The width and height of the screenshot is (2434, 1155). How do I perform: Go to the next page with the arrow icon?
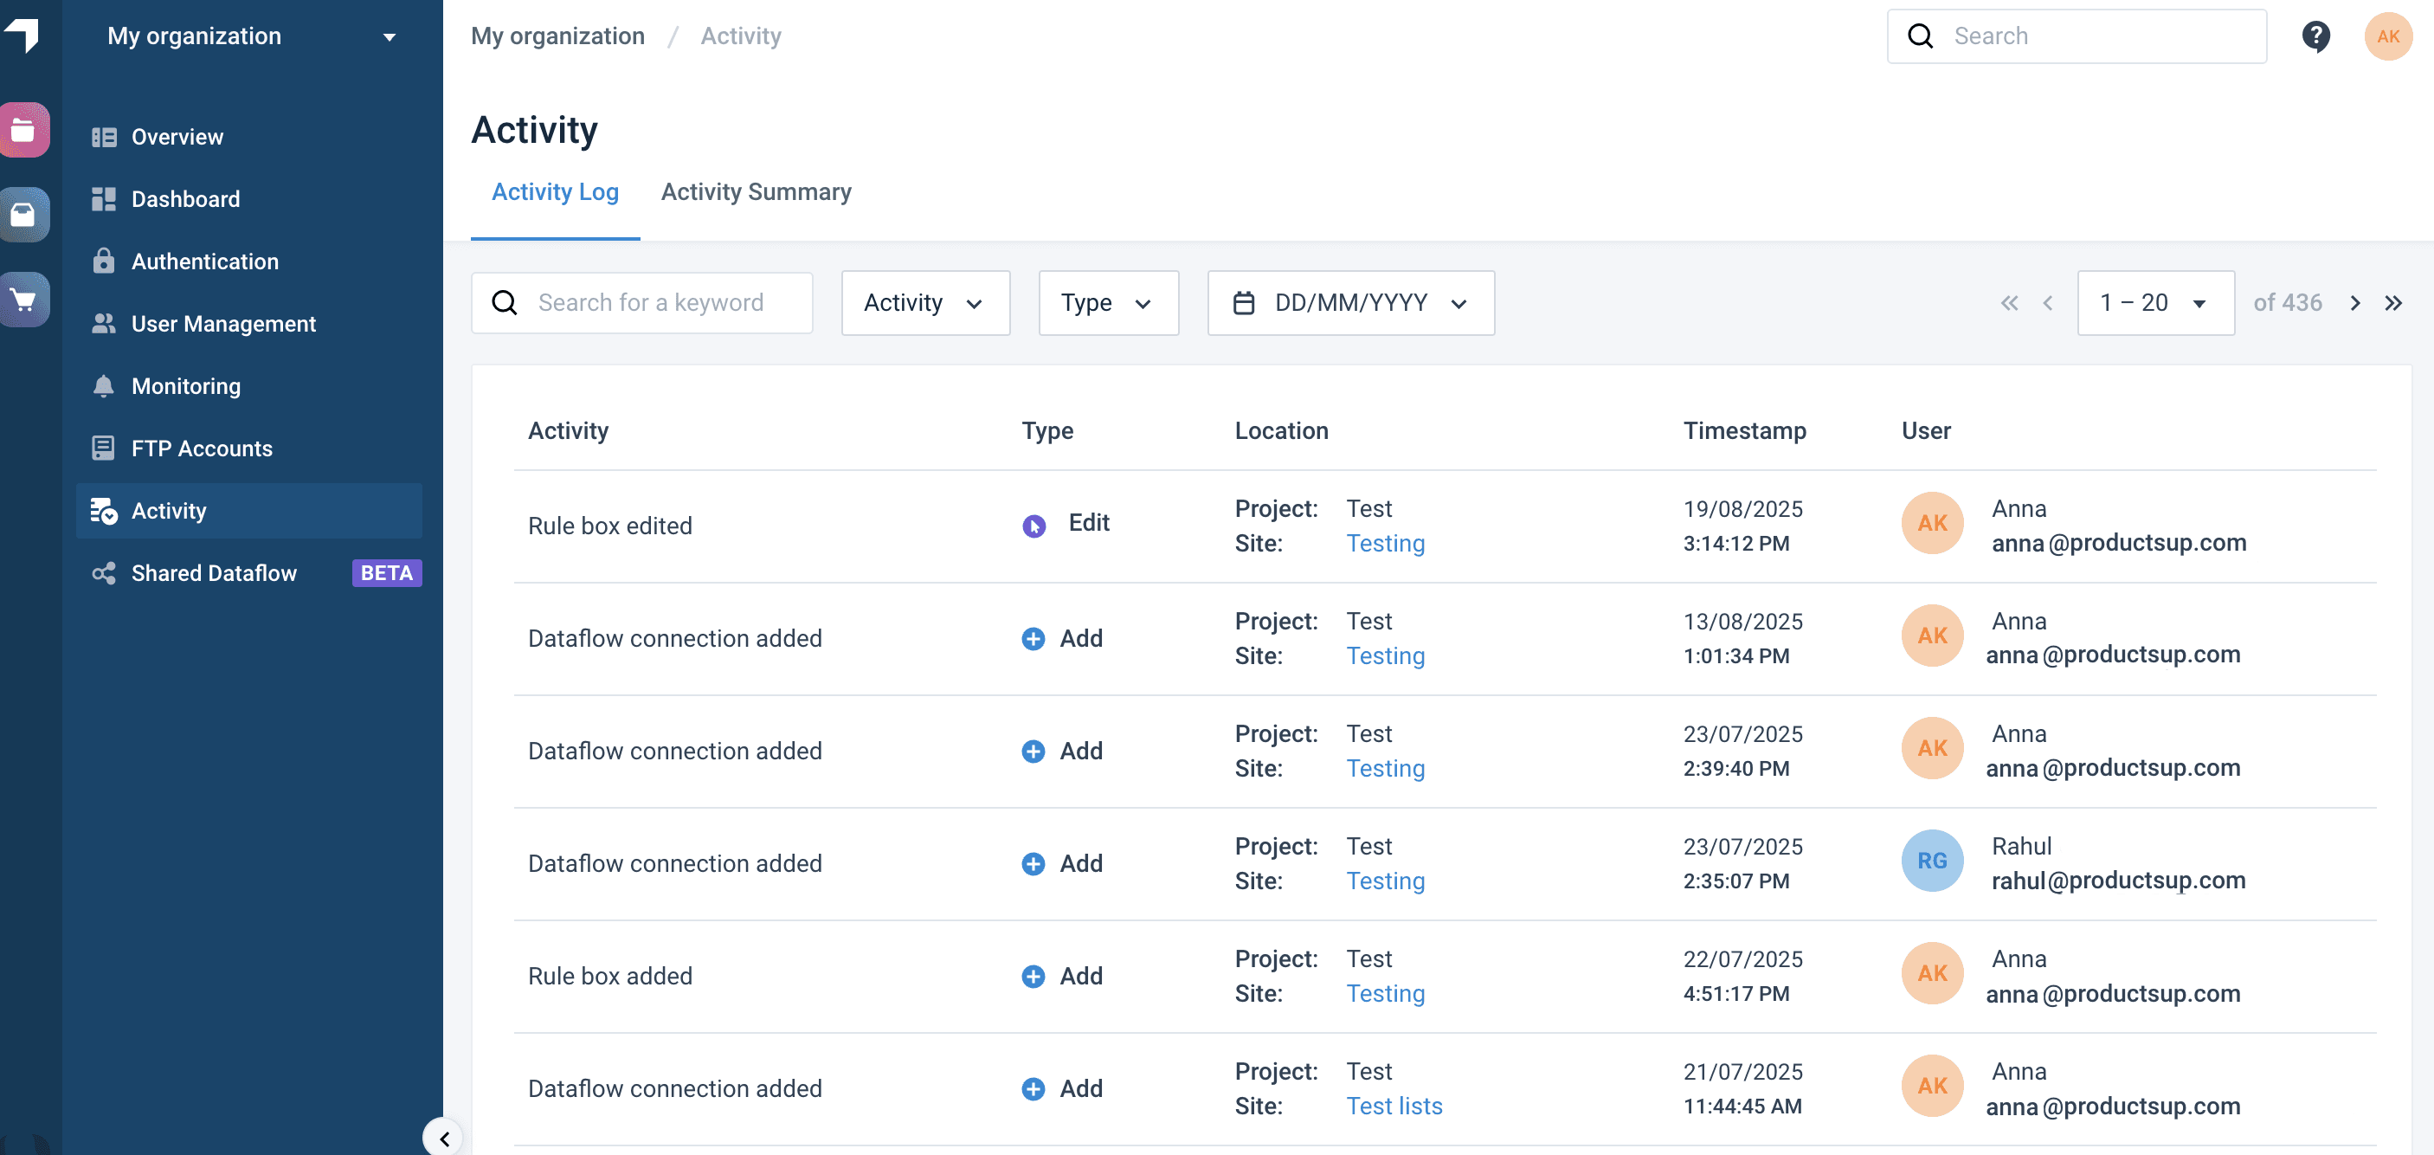point(2354,303)
